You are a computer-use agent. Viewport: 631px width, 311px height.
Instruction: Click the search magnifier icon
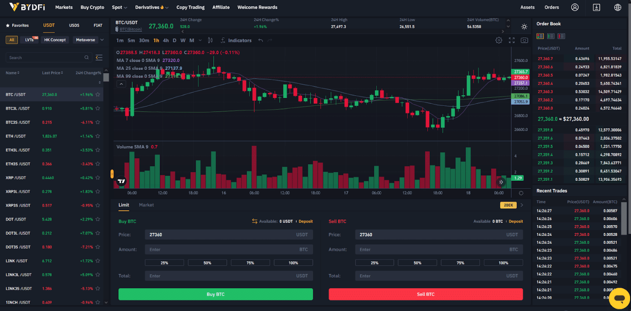pyautogui.click(x=87, y=58)
